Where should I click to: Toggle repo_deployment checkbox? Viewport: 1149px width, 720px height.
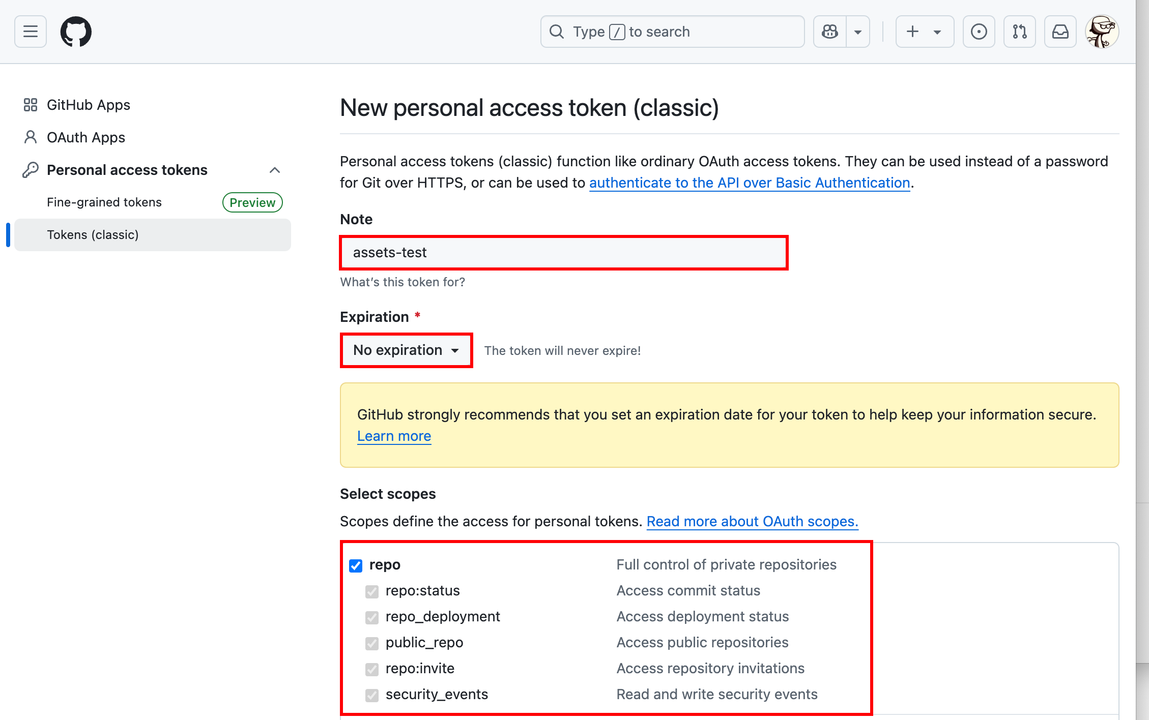[x=372, y=617]
